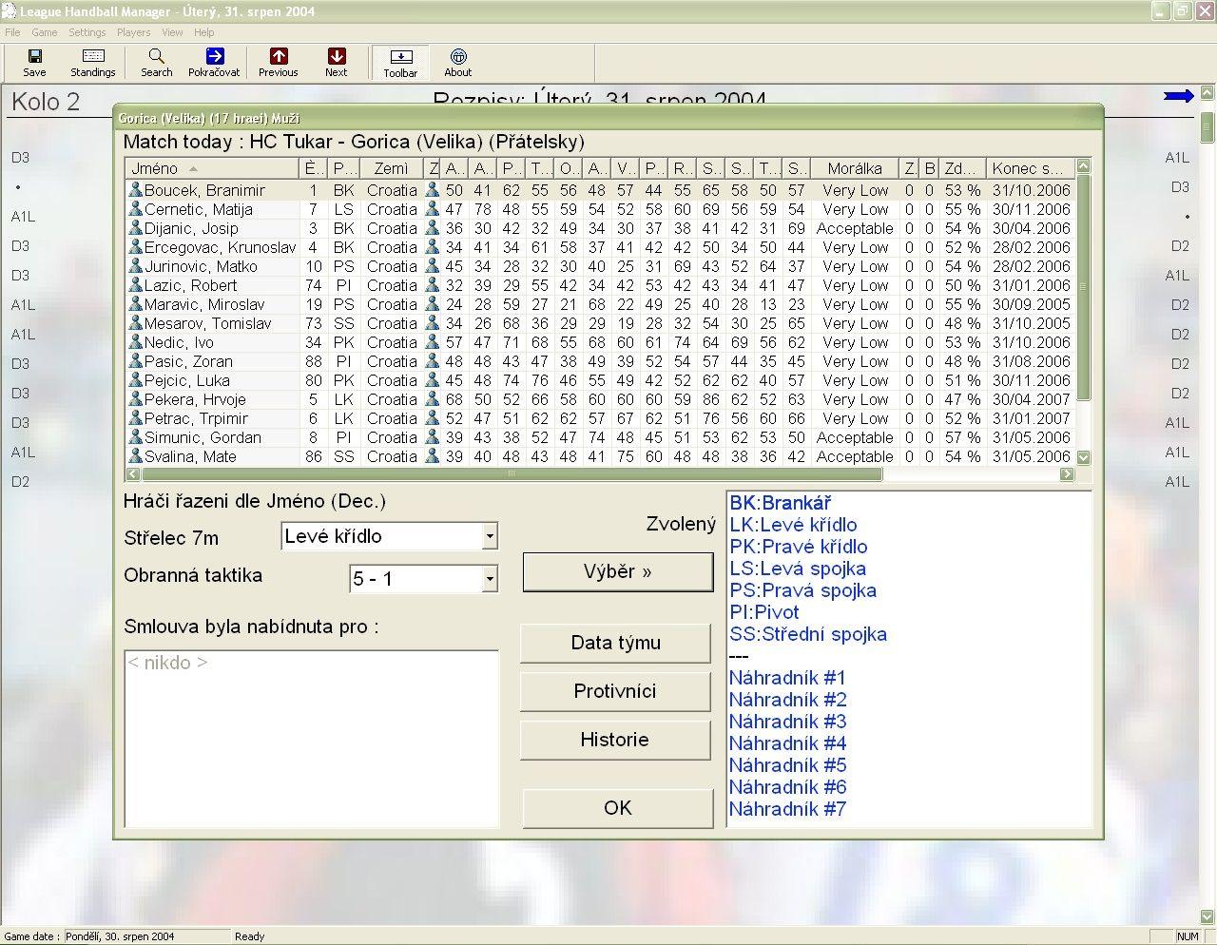Screen dimensions: 1217x945
Task: Open the View menu
Action: point(172,32)
